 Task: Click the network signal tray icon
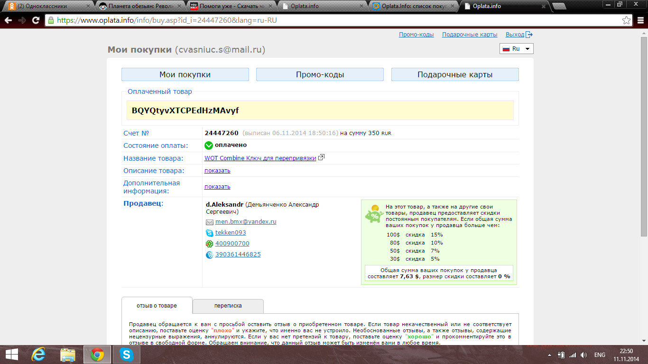tap(573, 355)
